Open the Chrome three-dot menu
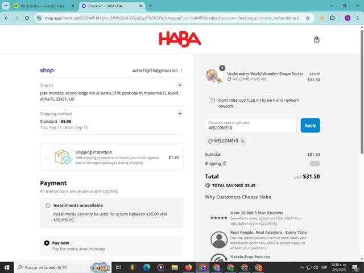The height and width of the screenshot is (273, 364). 358,18
